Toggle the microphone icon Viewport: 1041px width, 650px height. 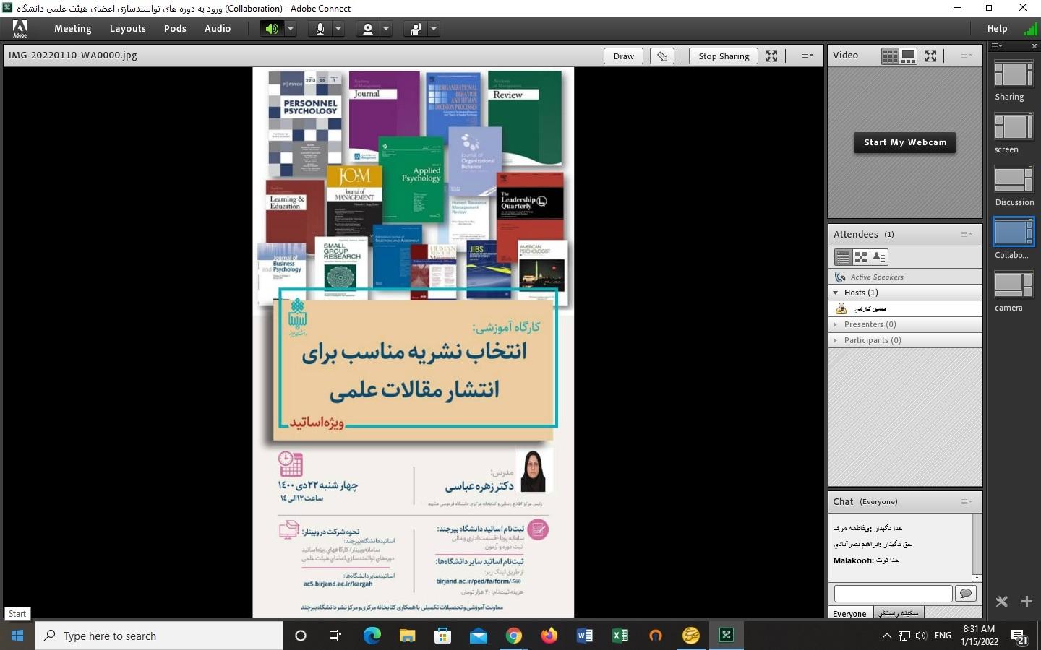pyautogui.click(x=320, y=29)
